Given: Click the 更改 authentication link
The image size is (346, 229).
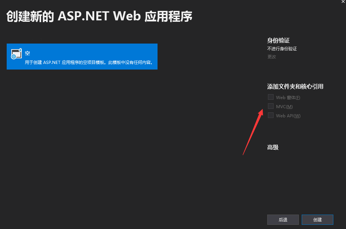Looking at the screenshot, I should click(x=272, y=57).
